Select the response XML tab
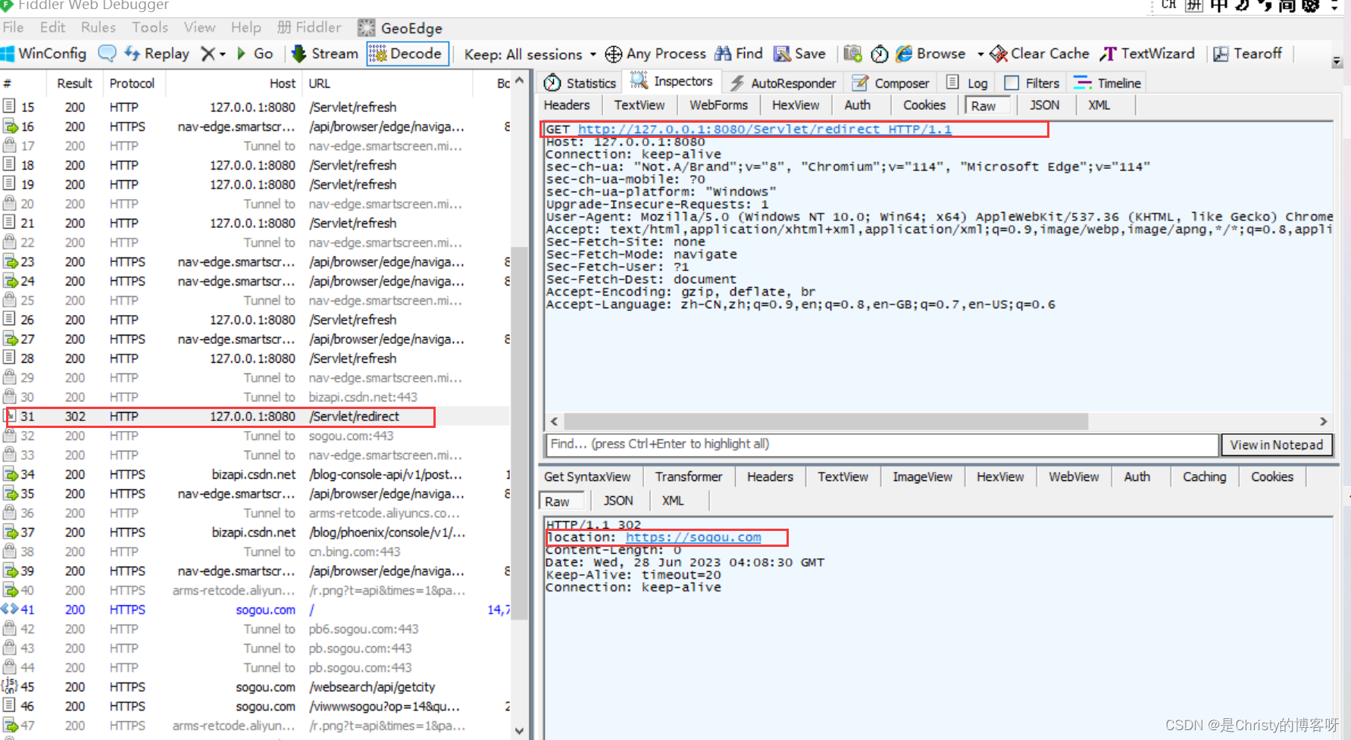The height and width of the screenshot is (740, 1351). pos(673,501)
